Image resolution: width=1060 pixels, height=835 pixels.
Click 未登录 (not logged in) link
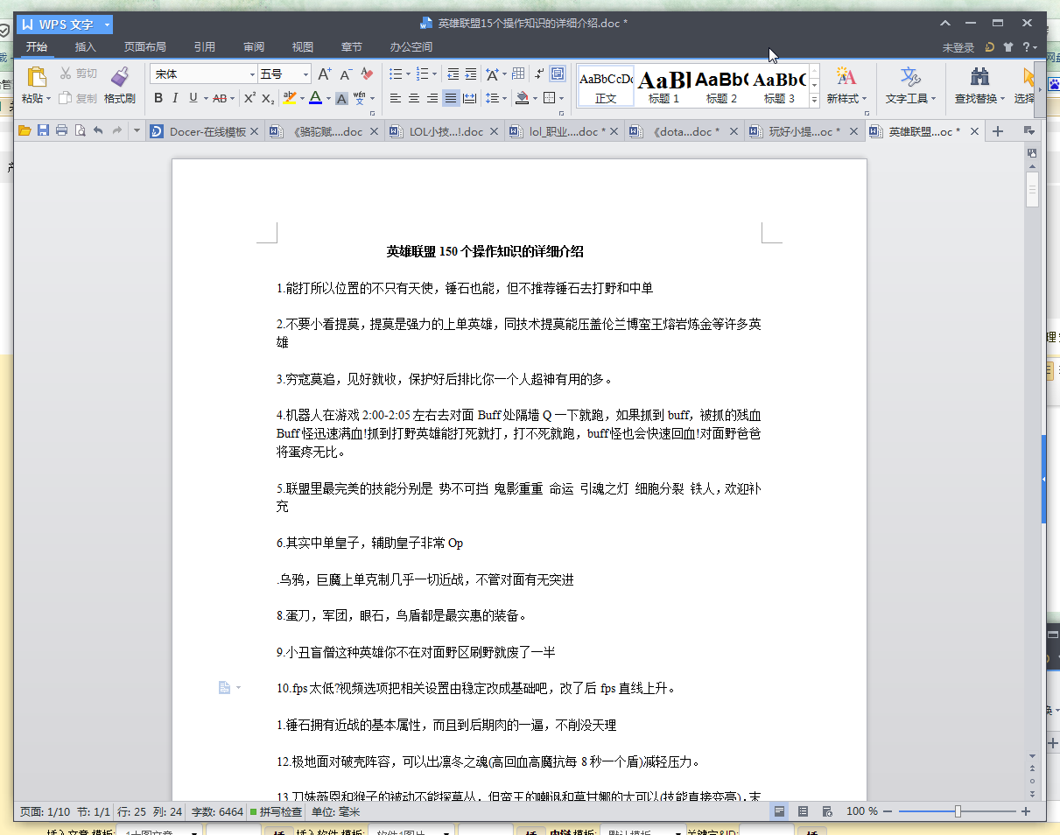(x=958, y=47)
